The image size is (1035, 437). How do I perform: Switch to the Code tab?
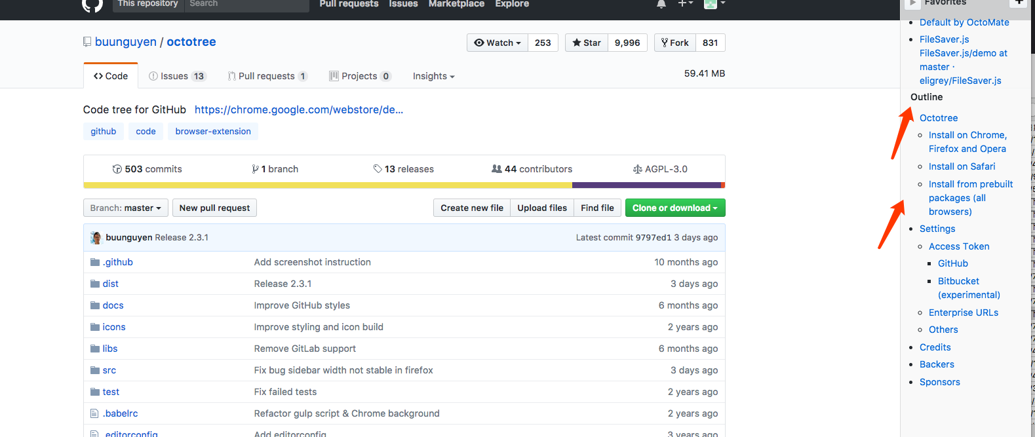[111, 76]
